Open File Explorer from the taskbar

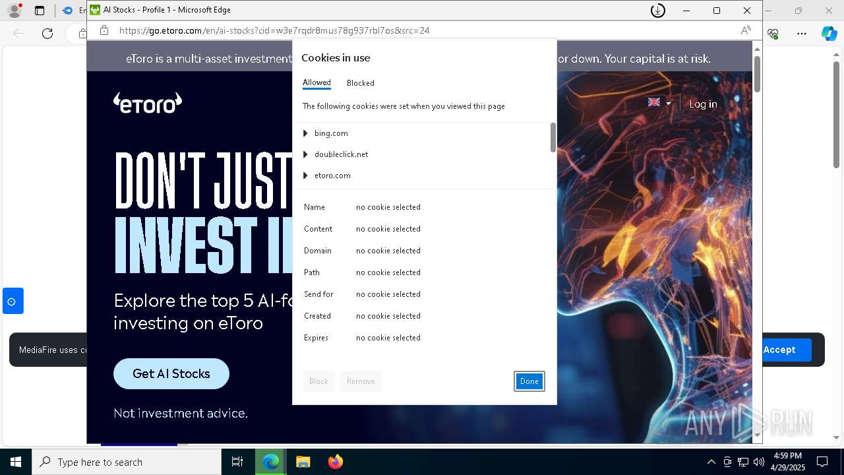(303, 462)
